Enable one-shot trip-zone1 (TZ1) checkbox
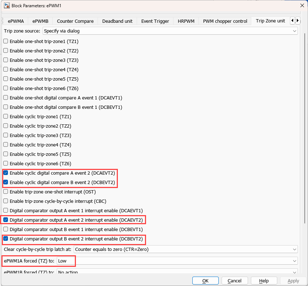The width and height of the screenshot is (308, 286). pos(6,41)
